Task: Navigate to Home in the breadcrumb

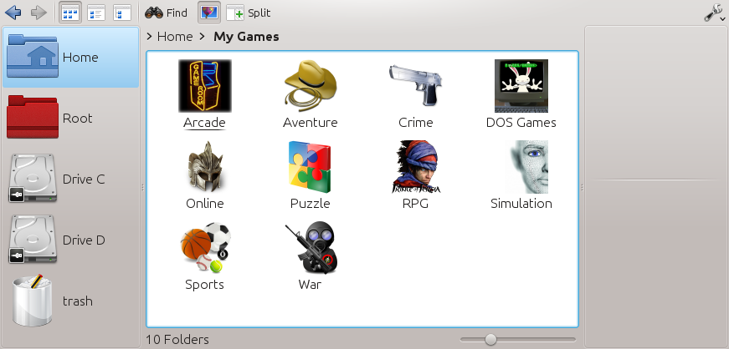Action: click(x=174, y=37)
